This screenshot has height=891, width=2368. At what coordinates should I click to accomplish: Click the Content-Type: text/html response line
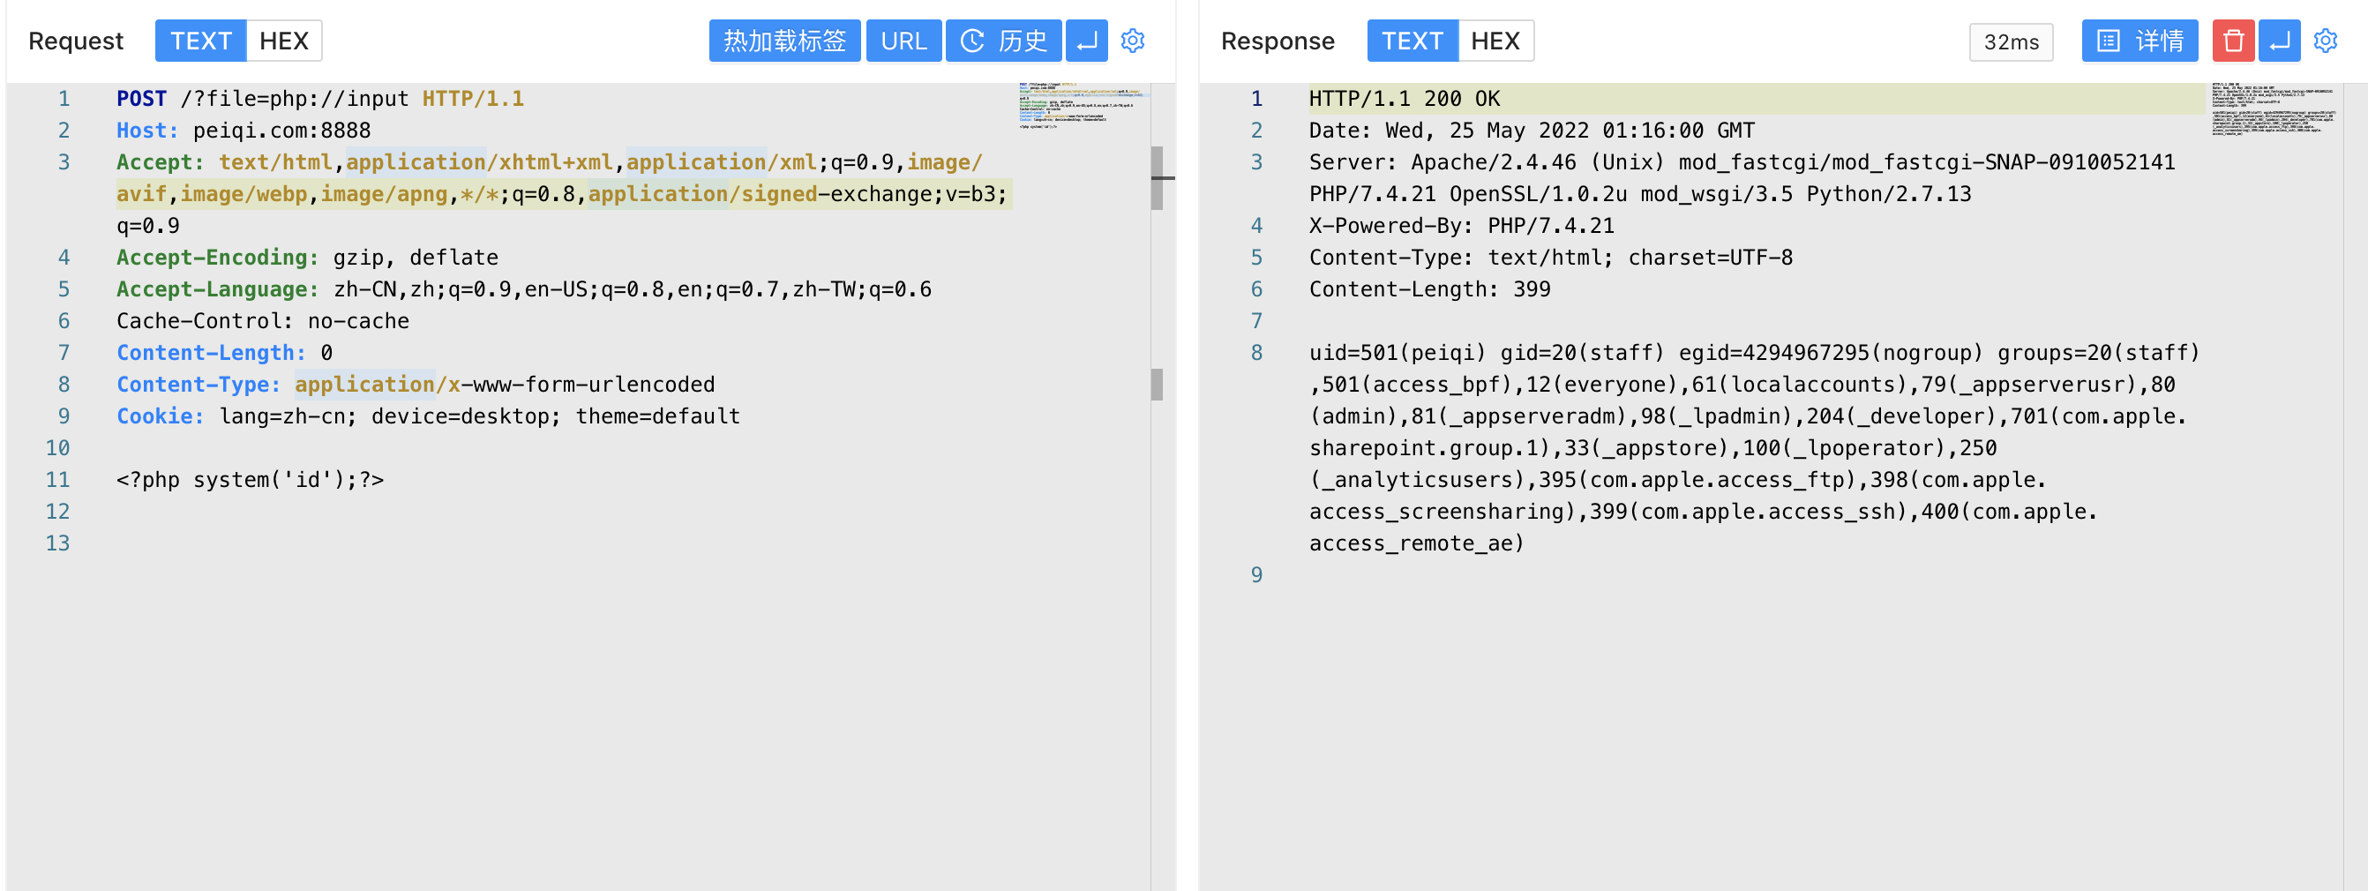[1551, 258]
